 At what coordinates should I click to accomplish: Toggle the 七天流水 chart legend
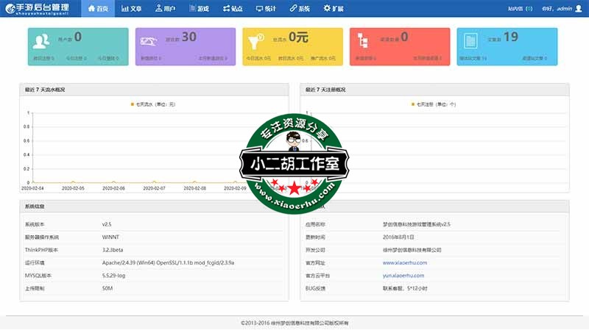tap(153, 104)
